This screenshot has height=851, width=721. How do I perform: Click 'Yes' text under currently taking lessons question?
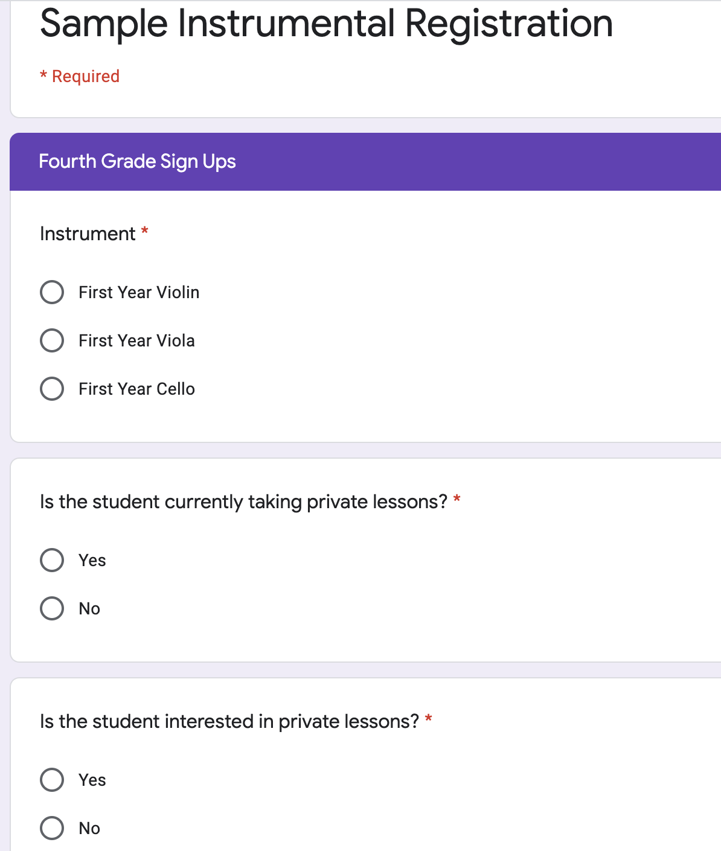(x=92, y=560)
